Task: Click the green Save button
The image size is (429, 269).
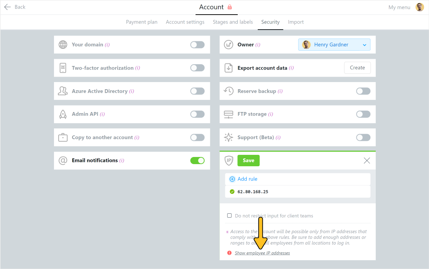Action: point(248,161)
